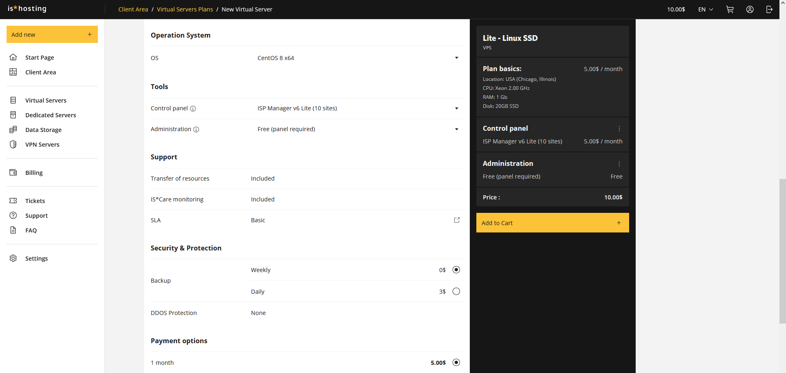Navigate to the Tickets section
This screenshot has width=786, height=373.
tap(34, 201)
